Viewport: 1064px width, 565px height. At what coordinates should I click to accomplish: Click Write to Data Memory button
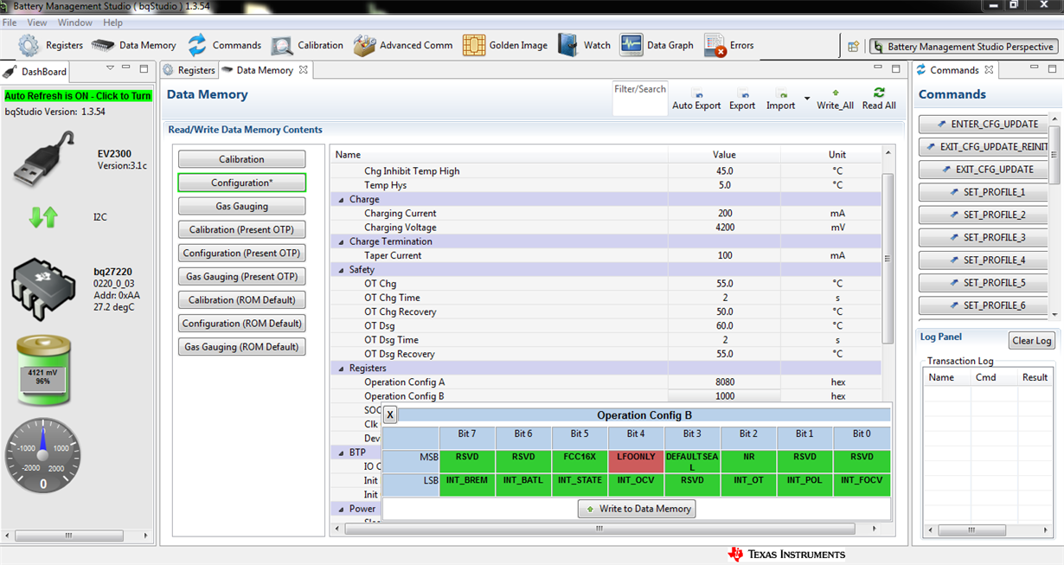pyautogui.click(x=637, y=509)
